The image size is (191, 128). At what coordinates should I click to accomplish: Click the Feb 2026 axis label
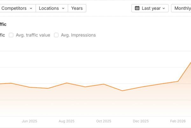(x=178, y=121)
